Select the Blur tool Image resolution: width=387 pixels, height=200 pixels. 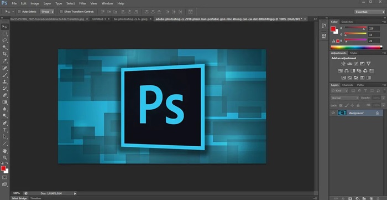4,109
